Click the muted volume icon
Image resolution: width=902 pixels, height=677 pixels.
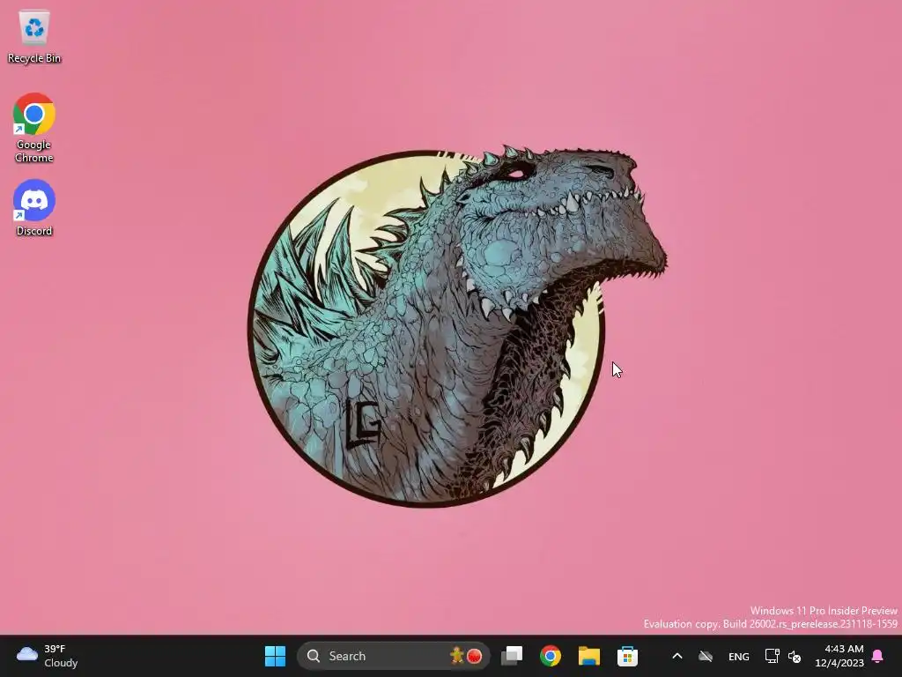coord(795,656)
